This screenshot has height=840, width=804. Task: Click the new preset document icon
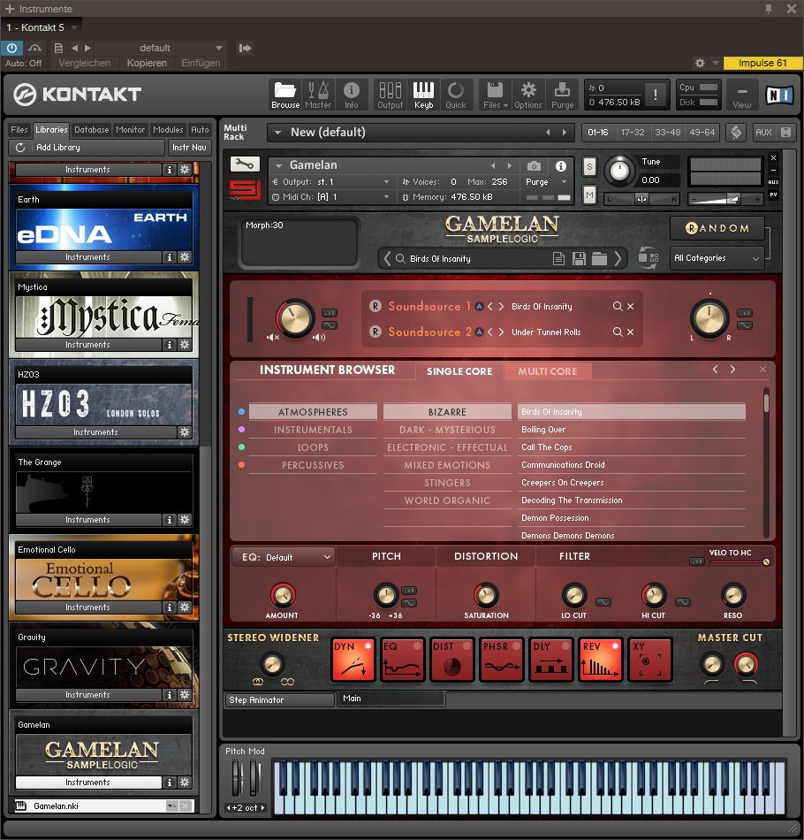pyautogui.click(x=558, y=259)
